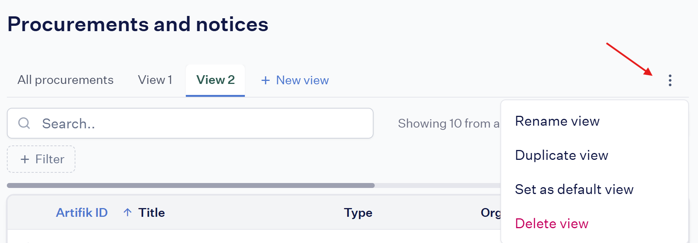Click into the Search input field
The width and height of the screenshot is (698, 243).
pyautogui.click(x=190, y=123)
